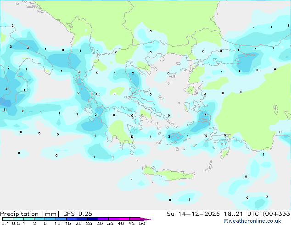This screenshot has height=225, width=291.
Task: Click the weatheronline.co.uk copyright link
Action: click(252, 221)
